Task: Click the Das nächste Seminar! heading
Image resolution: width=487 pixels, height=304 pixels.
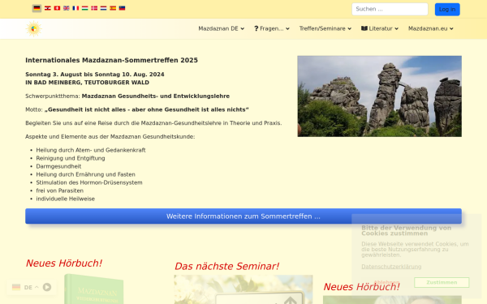Action: tap(226, 266)
